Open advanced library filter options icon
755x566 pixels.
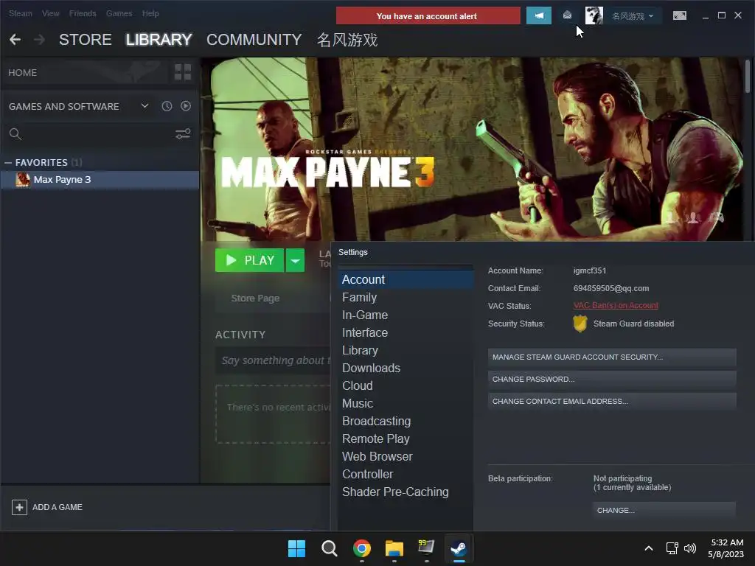tap(183, 134)
